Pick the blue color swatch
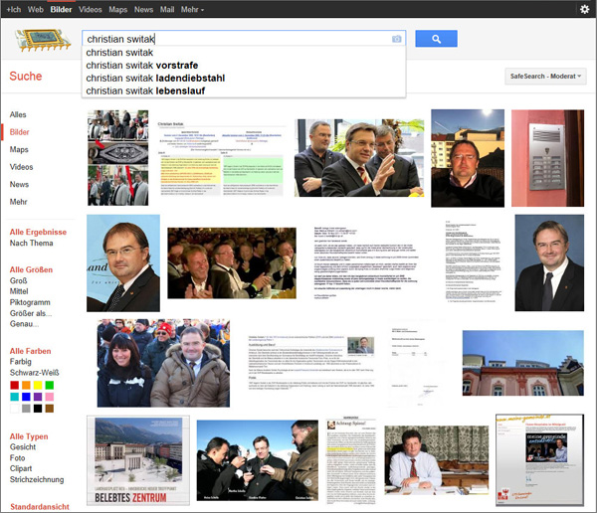 pyautogui.click(x=26, y=397)
